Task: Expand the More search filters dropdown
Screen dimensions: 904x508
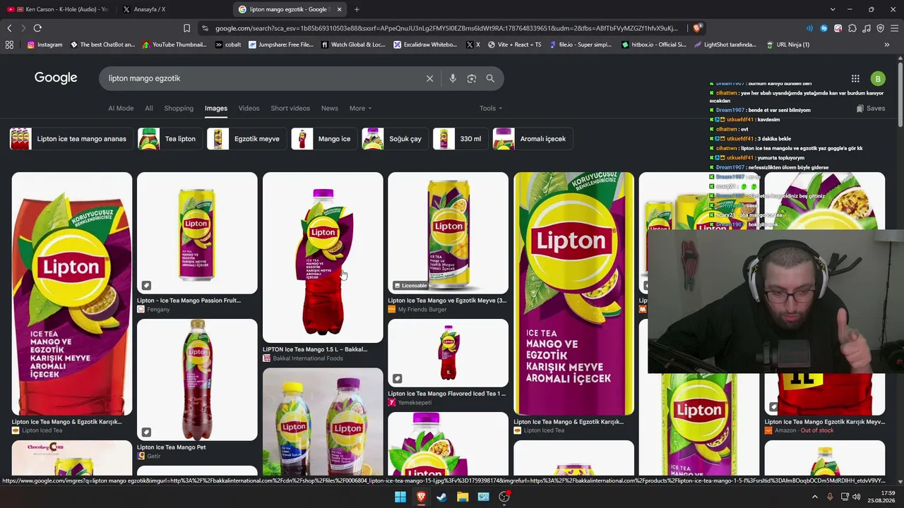Action: click(x=360, y=108)
